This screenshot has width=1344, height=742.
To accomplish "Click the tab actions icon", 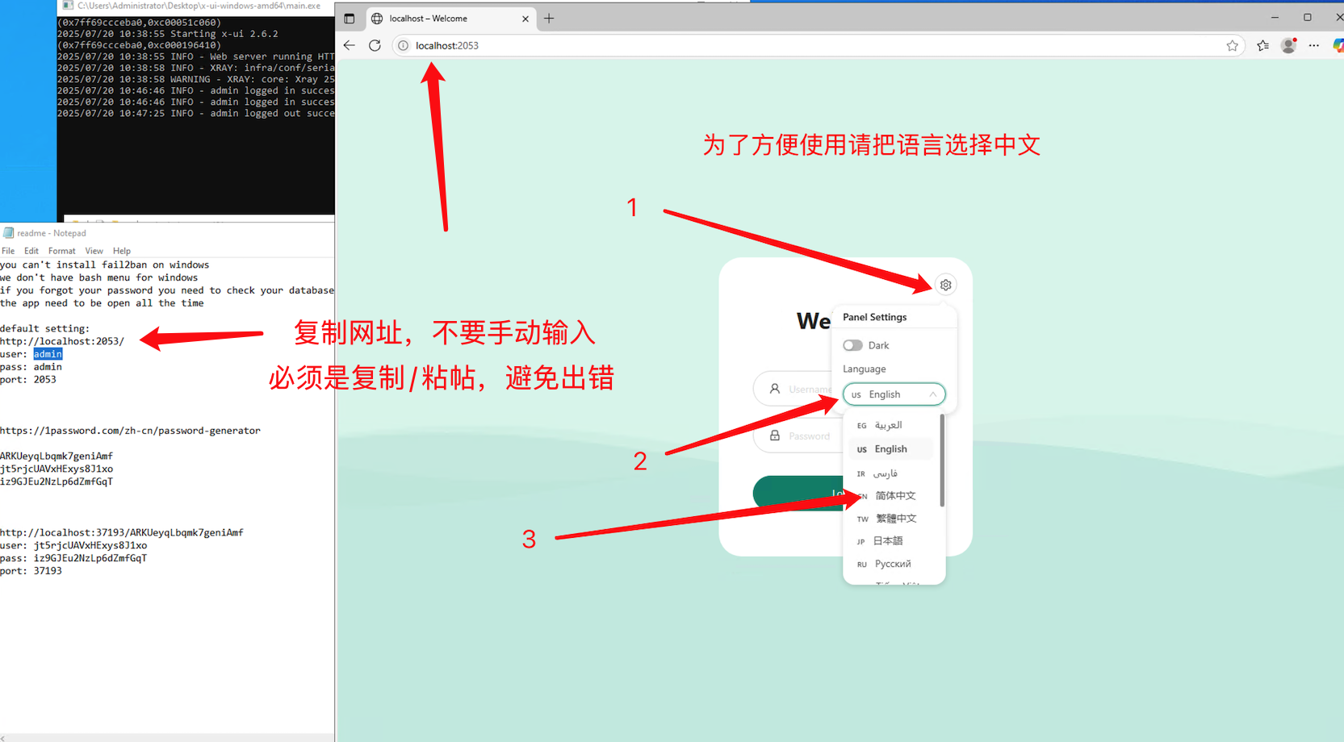I will 350,19.
